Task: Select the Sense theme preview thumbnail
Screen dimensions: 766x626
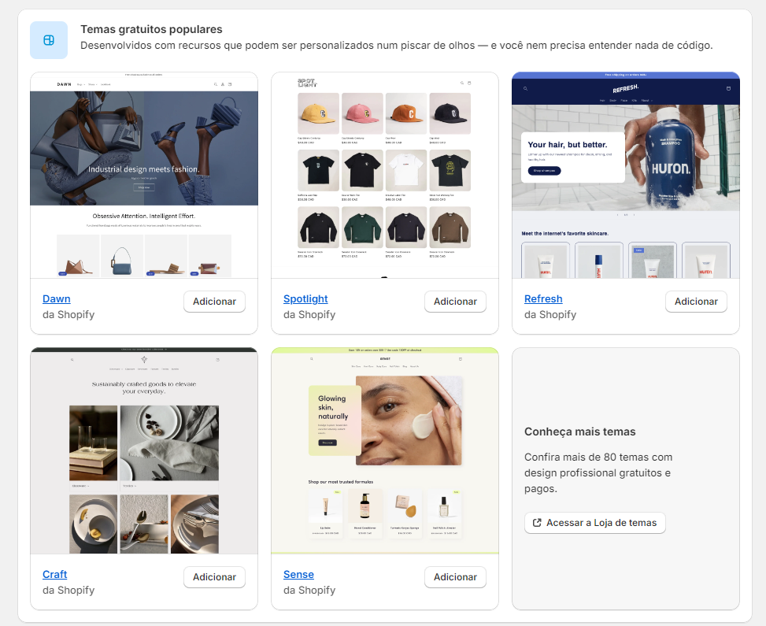Action: (x=385, y=450)
